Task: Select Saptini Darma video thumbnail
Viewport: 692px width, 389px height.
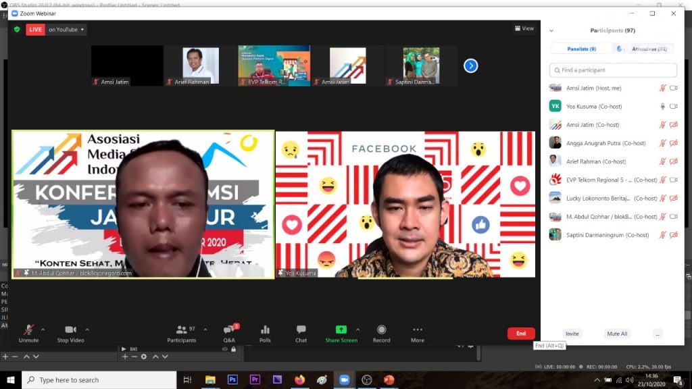Action: (421, 66)
